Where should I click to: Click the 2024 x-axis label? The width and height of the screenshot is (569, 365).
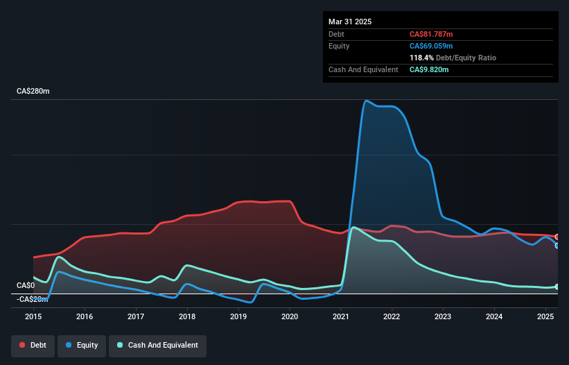(x=494, y=316)
